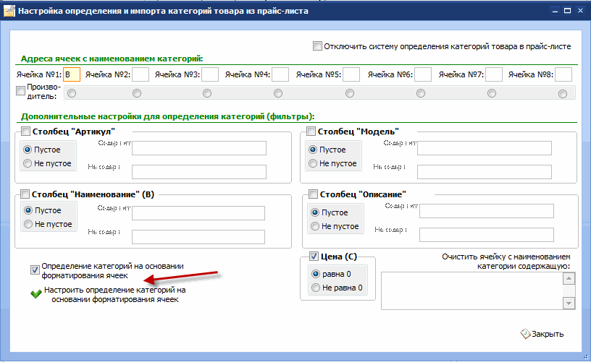
Task: Select Пустое under Артикул column
Action: [28, 150]
